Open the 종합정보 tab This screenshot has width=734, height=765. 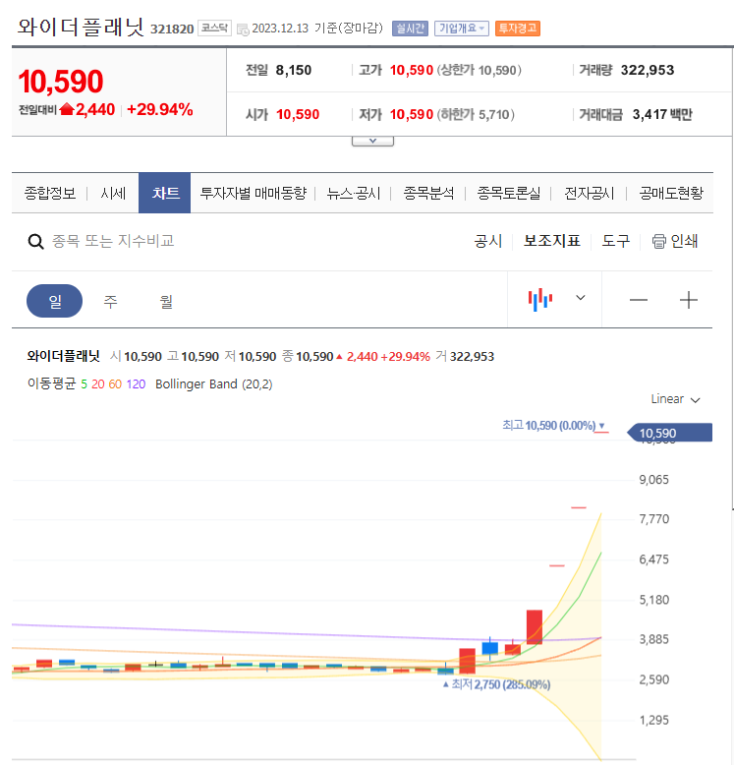click(x=50, y=193)
